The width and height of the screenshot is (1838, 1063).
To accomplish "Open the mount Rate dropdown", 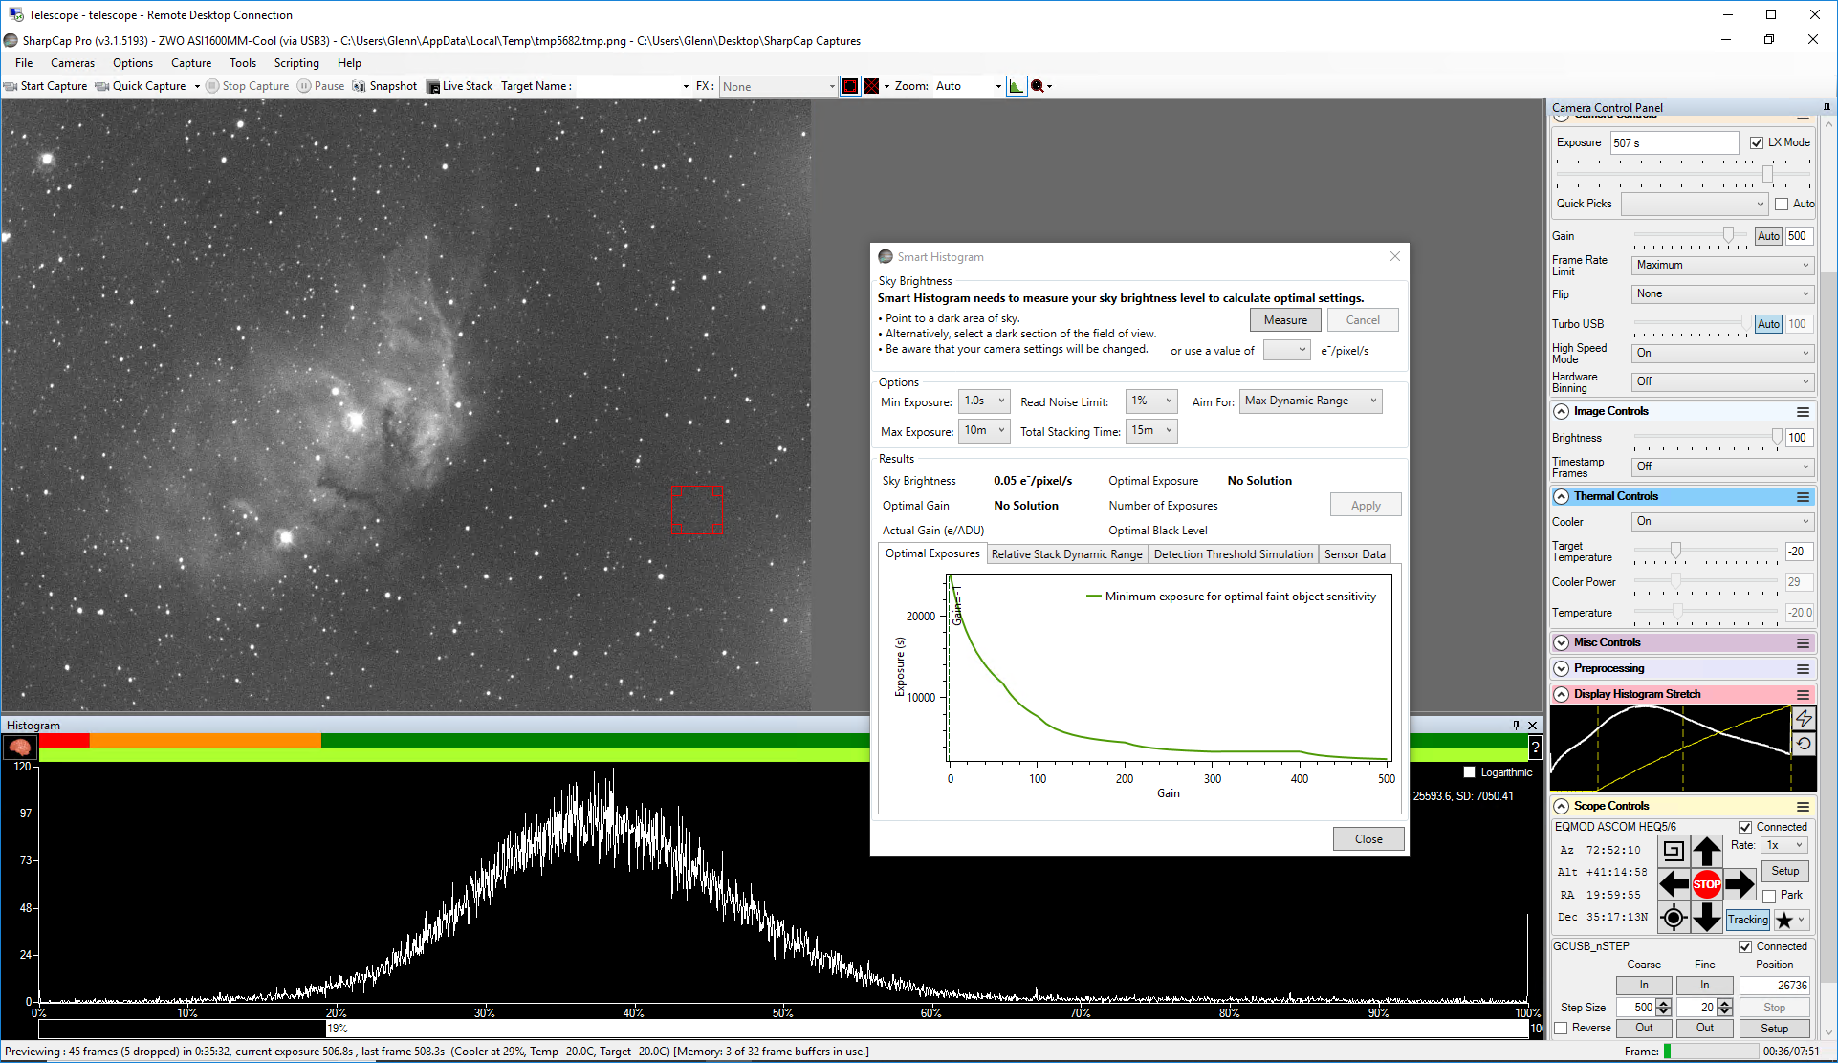I will 1784,845.
